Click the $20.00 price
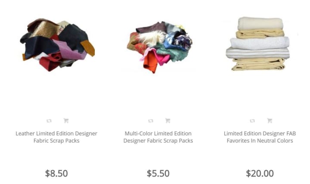Image resolution: width=310 pixels, height=184 pixels. pyautogui.click(x=260, y=173)
